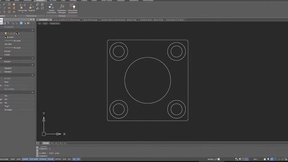
Task: Click the highlighted blue Properties toolbar icon
Action: pos(21,23)
